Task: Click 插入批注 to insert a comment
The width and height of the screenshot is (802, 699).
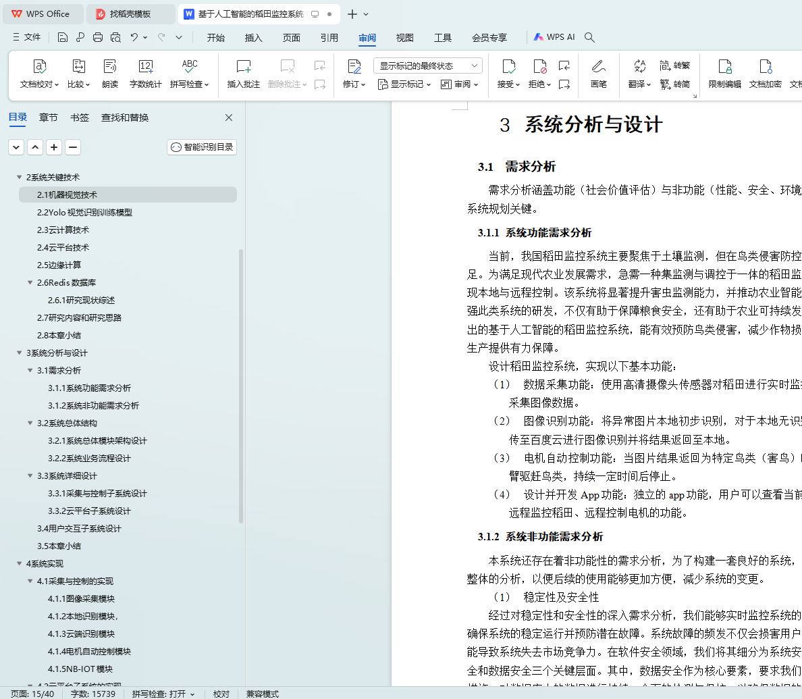Action: pyautogui.click(x=244, y=74)
